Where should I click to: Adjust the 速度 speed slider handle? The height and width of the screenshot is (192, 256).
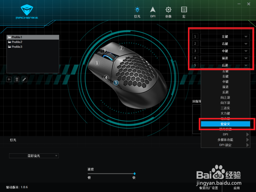pyautogui.click(x=135, y=173)
